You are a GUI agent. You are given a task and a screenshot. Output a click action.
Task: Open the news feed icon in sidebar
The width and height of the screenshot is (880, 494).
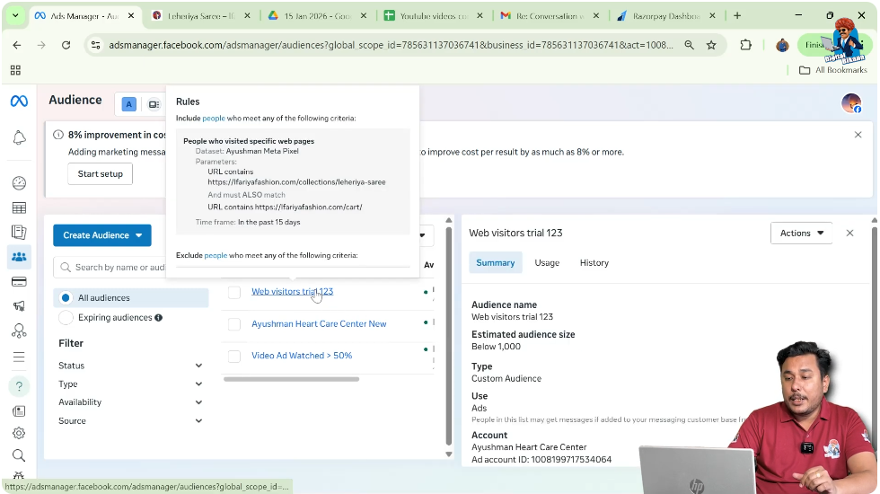(19, 411)
